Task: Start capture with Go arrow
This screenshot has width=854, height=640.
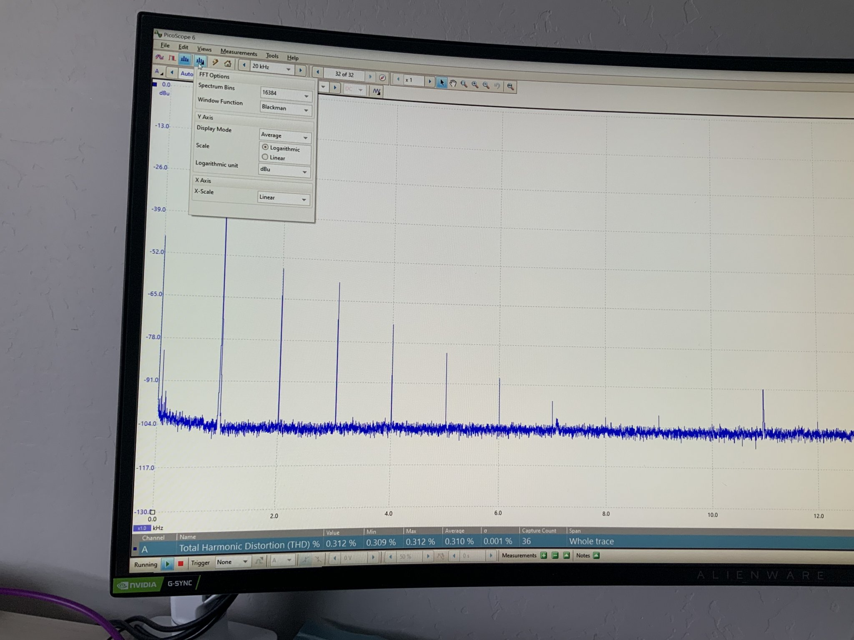Action: click(x=168, y=564)
